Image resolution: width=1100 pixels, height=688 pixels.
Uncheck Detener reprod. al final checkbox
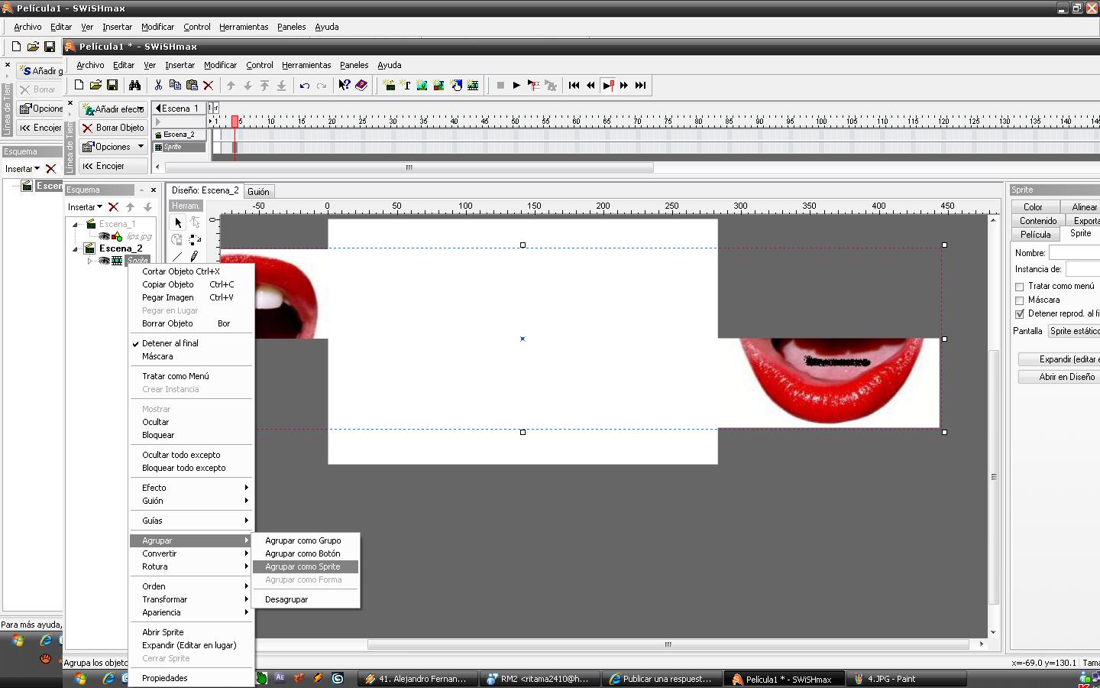coord(1019,314)
